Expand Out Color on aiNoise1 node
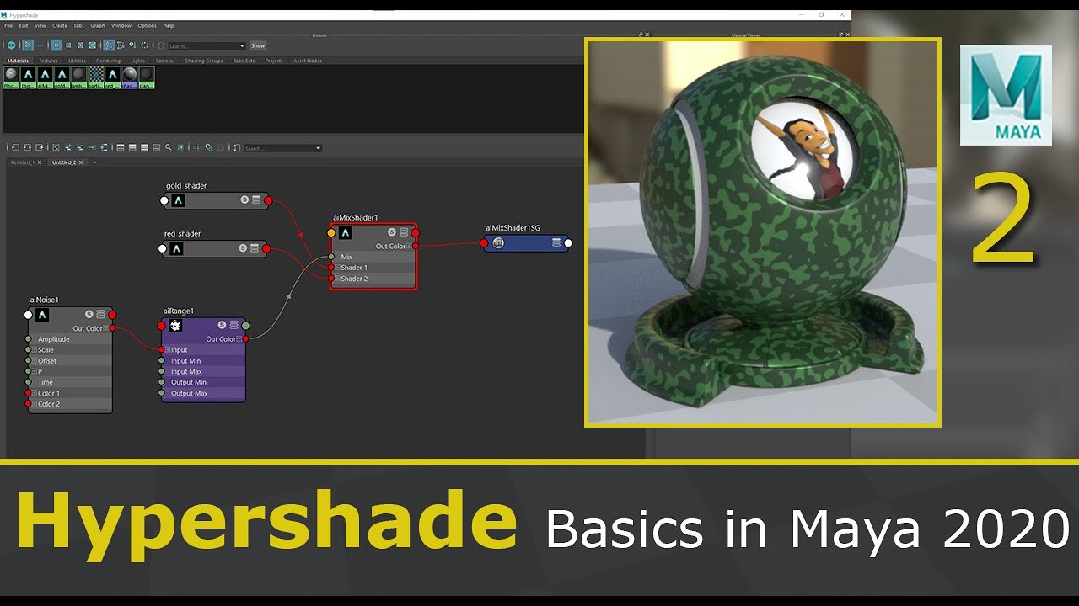This screenshot has width=1079, height=606. [x=106, y=328]
